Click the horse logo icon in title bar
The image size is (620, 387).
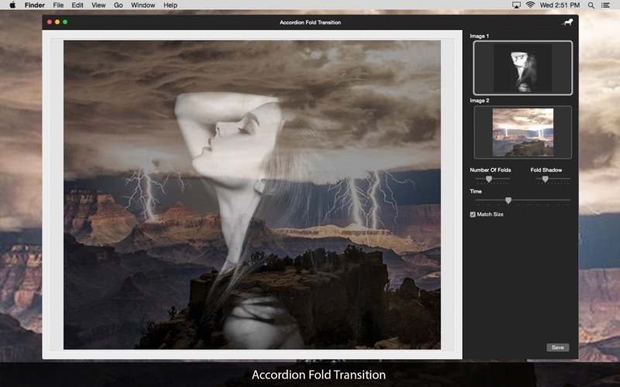point(567,22)
